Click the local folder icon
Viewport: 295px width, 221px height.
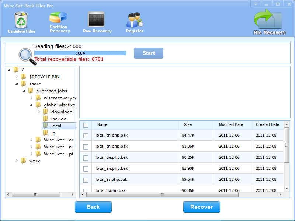pyautogui.click(x=45, y=126)
